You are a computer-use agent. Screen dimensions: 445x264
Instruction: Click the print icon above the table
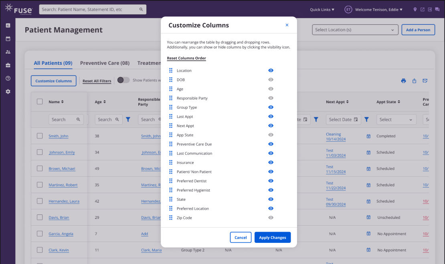pos(404,81)
